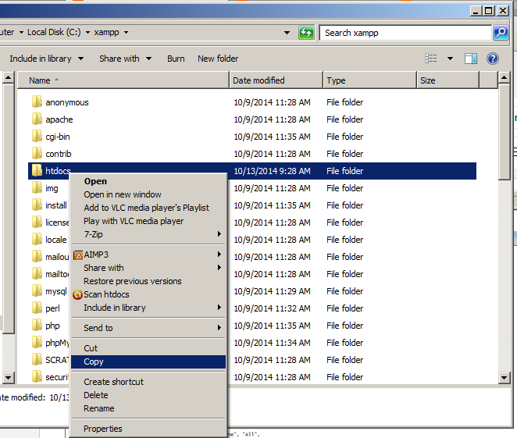Select the anonymous folder name
The width and height of the screenshot is (517, 438).
coord(67,102)
